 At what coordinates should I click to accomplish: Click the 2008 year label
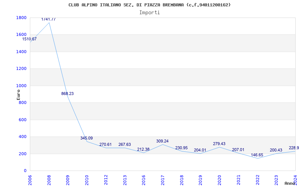tap(49, 180)
